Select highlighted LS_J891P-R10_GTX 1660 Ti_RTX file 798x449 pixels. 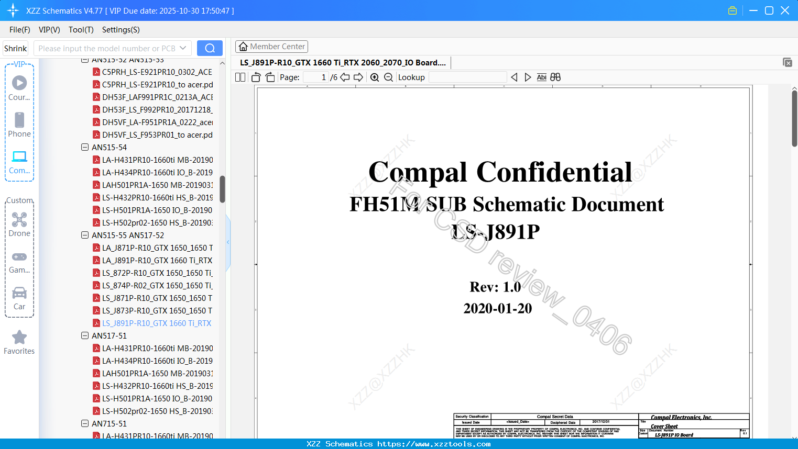point(157,323)
